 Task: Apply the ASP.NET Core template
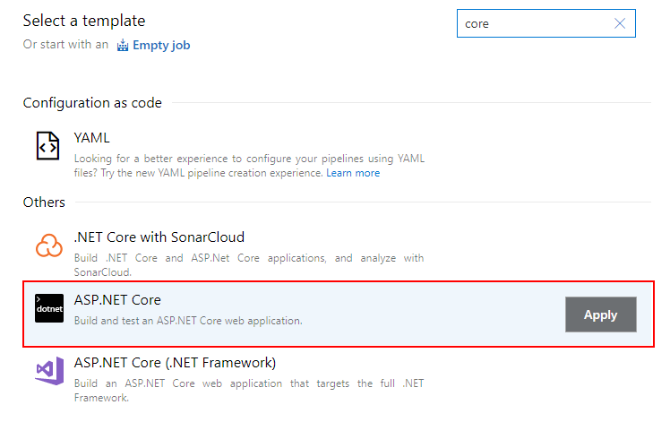[x=600, y=314]
